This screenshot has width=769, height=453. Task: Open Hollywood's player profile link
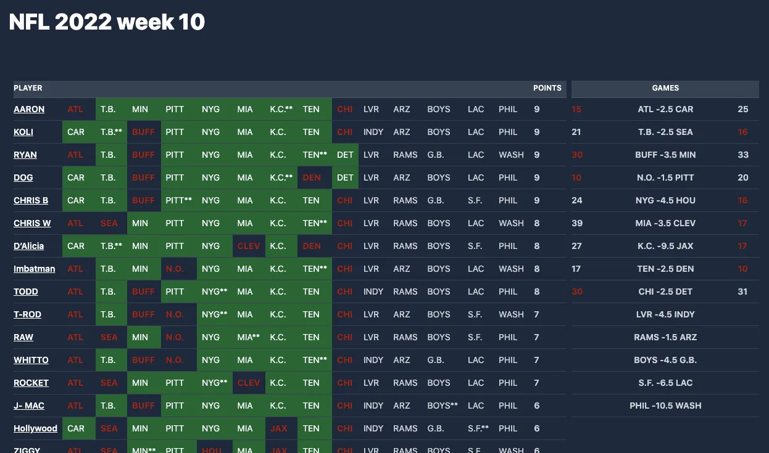coord(36,428)
